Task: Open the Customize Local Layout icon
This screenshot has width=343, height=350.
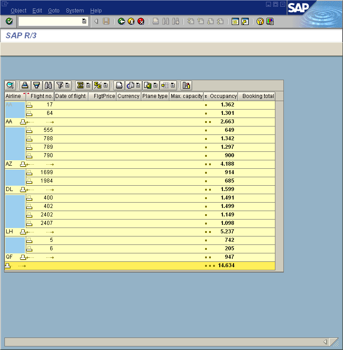Action: coord(270,21)
